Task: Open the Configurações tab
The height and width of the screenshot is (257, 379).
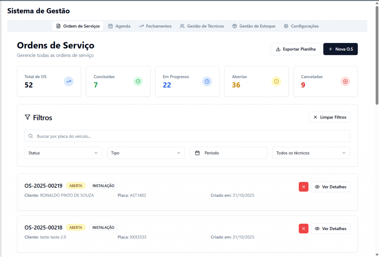Action: coord(301,26)
